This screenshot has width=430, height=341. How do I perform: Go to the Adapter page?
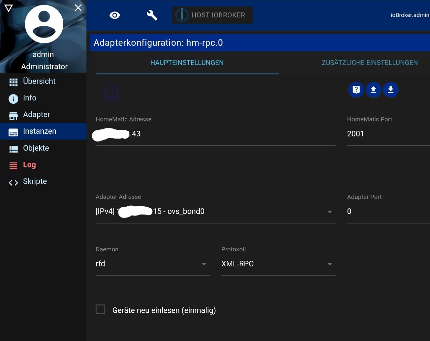[43, 114]
